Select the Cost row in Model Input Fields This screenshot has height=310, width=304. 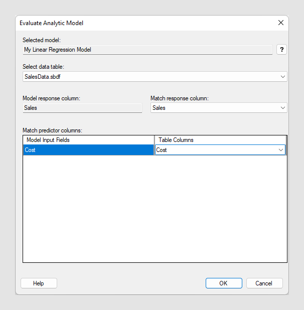(88, 150)
